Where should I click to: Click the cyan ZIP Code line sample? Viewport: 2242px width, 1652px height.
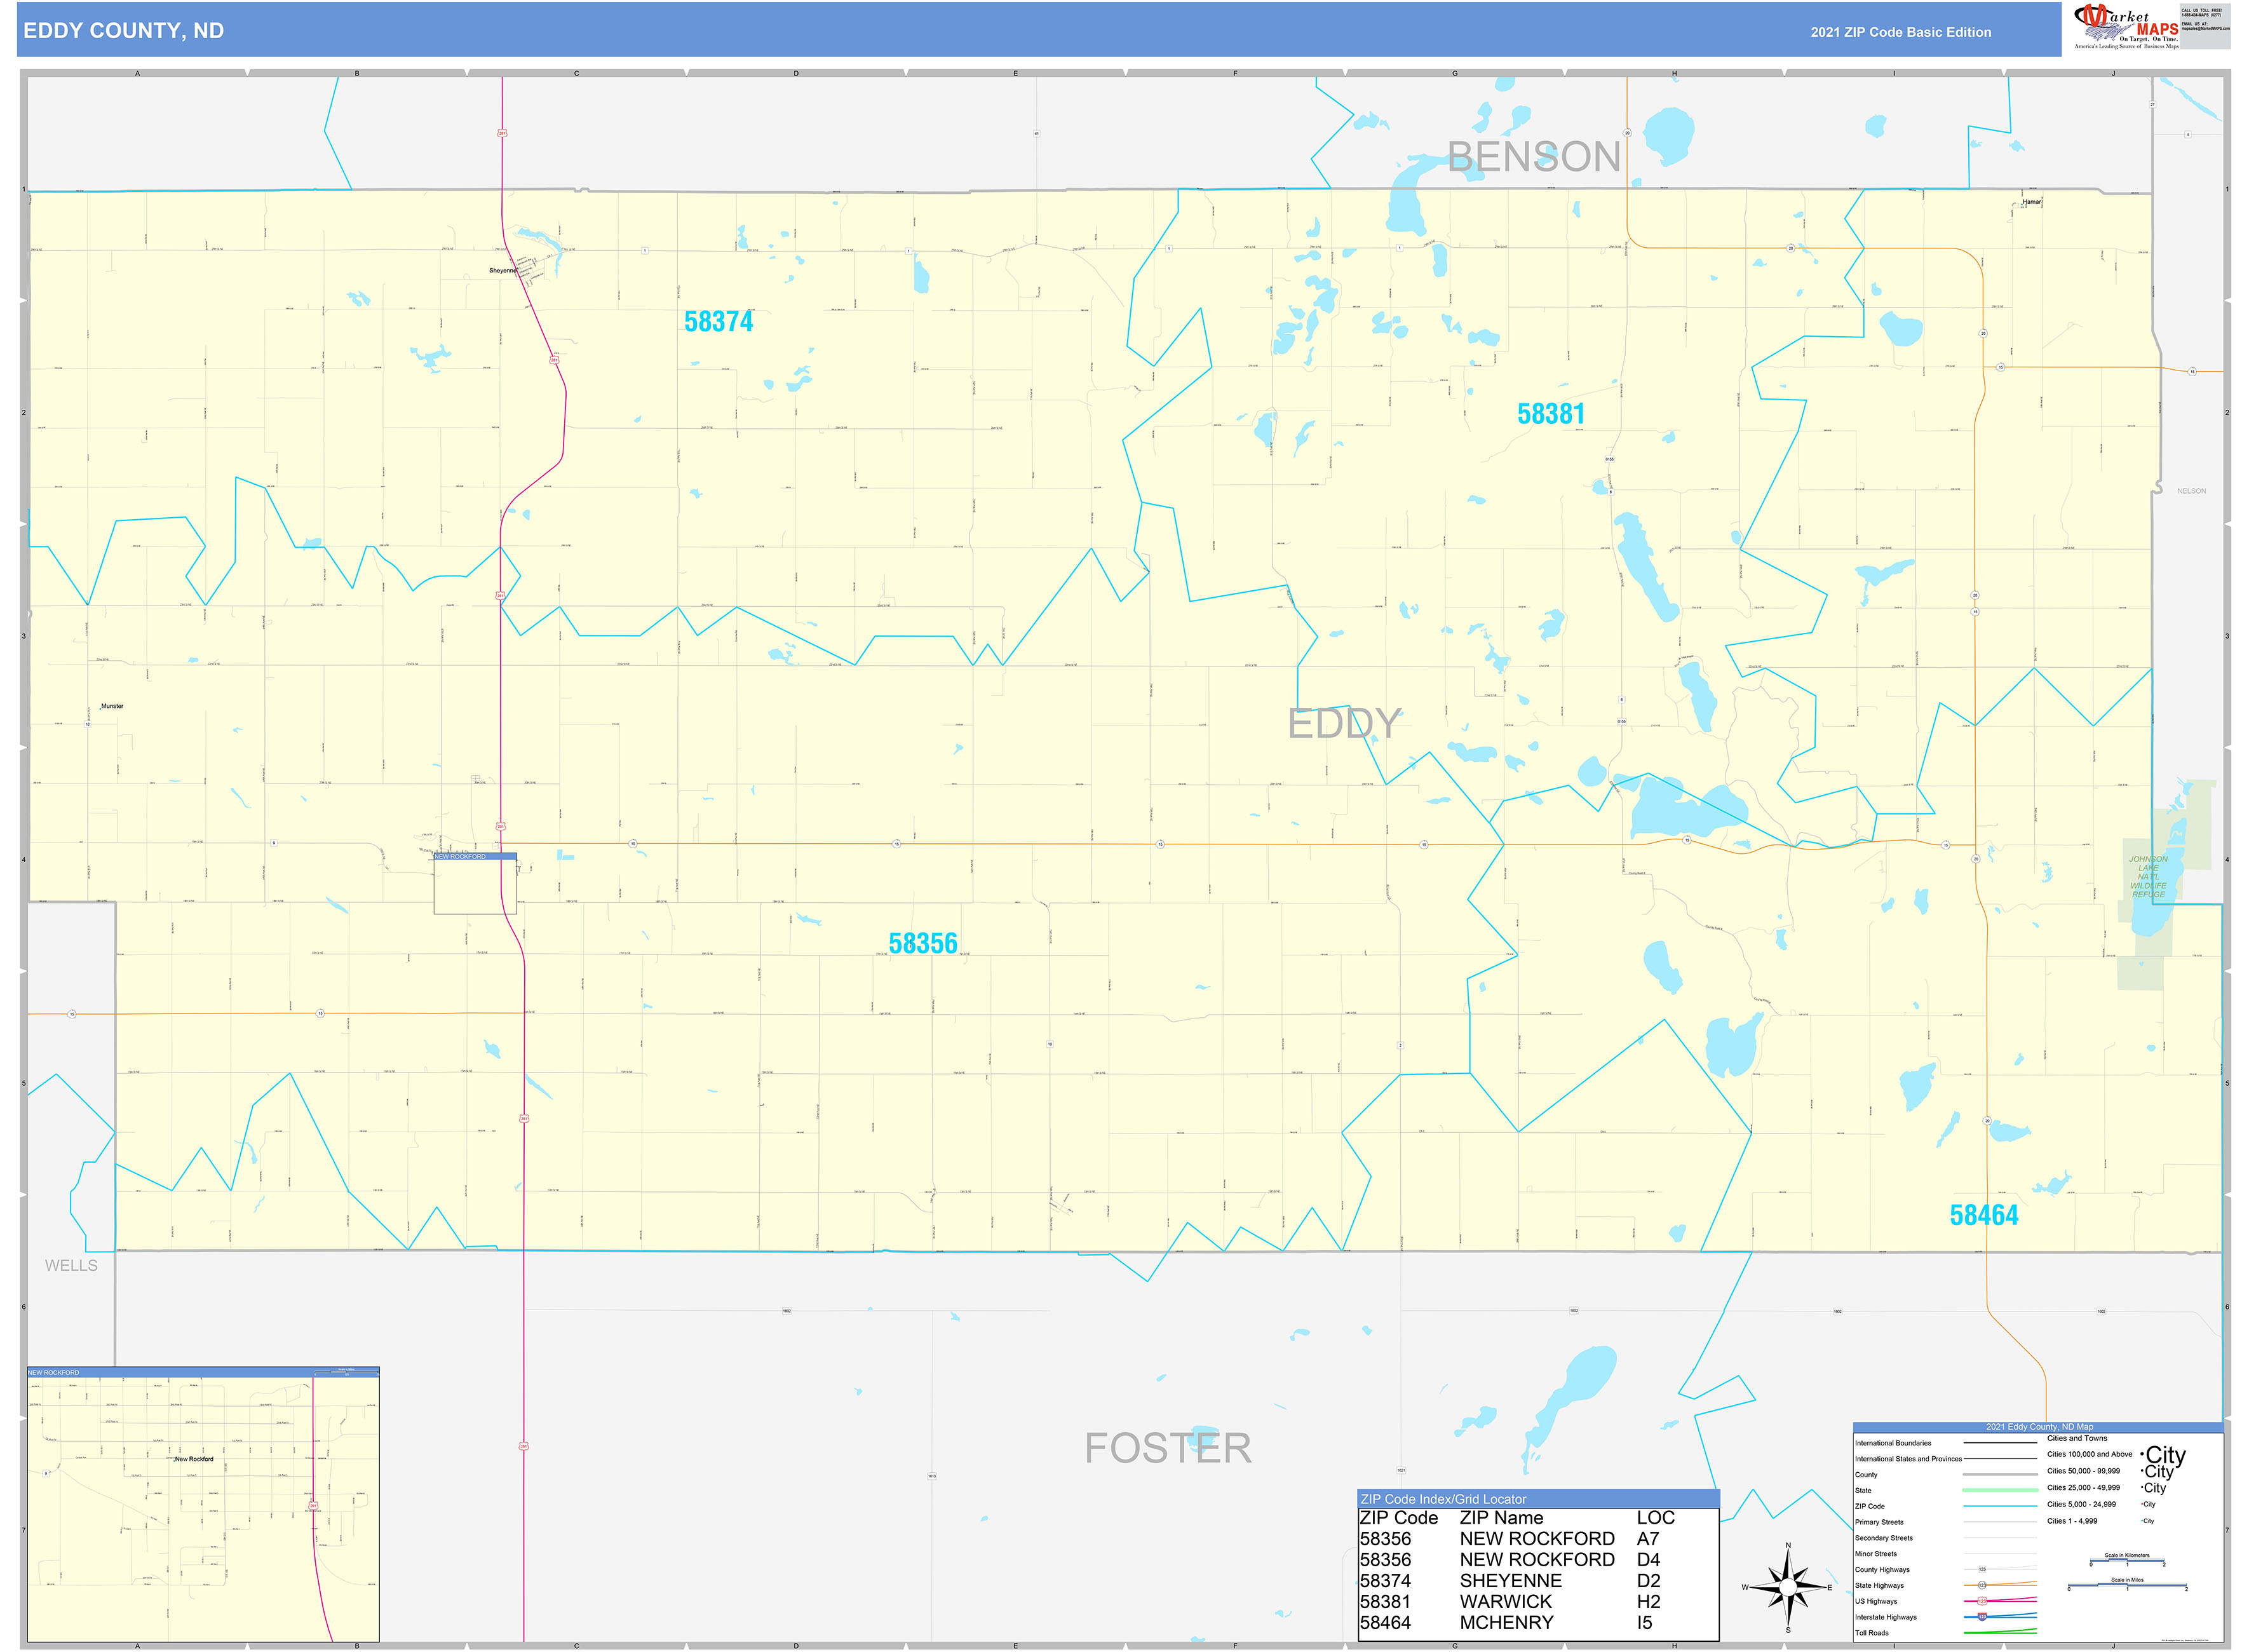pyautogui.click(x=1999, y=1506)
